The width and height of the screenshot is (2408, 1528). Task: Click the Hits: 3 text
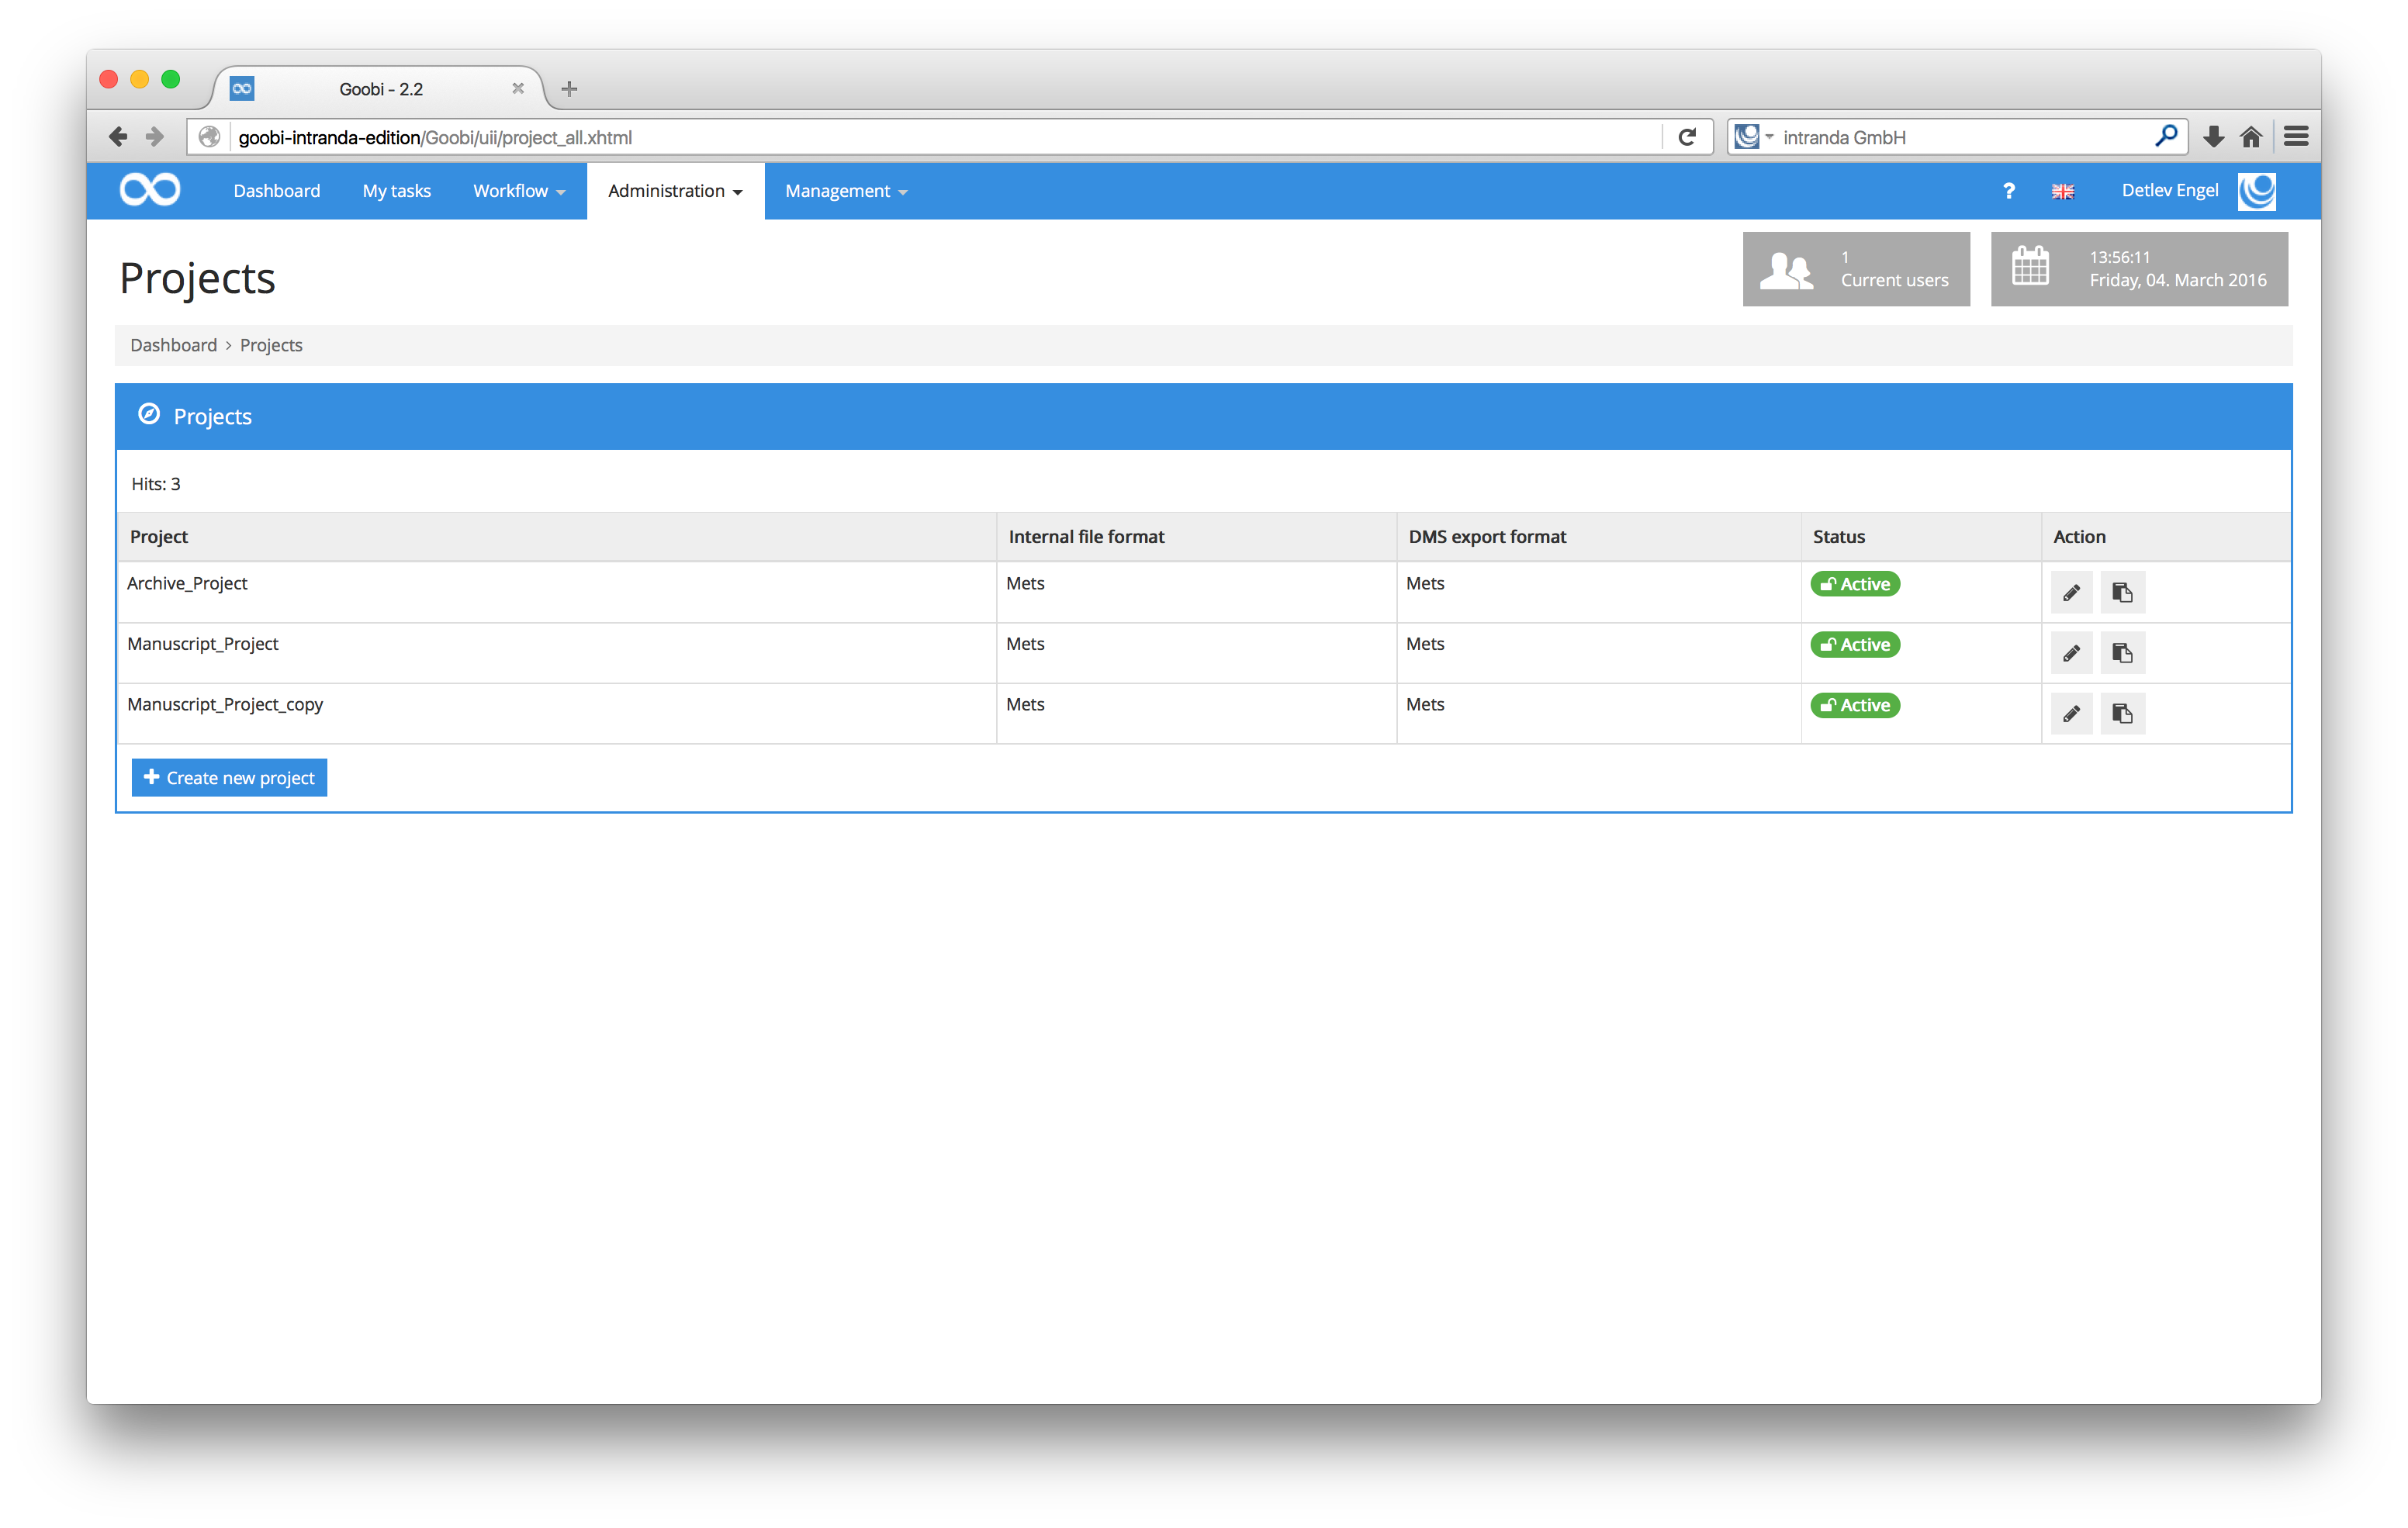156,484
